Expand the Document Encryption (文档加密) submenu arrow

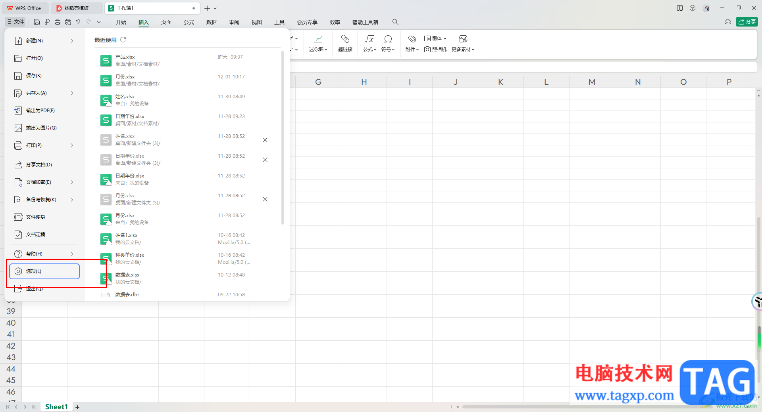(x=72, y=182)
